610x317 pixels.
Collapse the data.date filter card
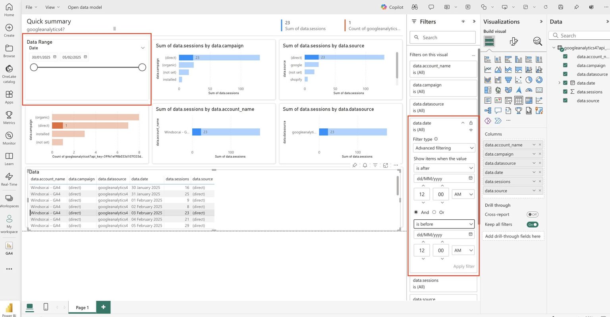[x=463, y=123]
